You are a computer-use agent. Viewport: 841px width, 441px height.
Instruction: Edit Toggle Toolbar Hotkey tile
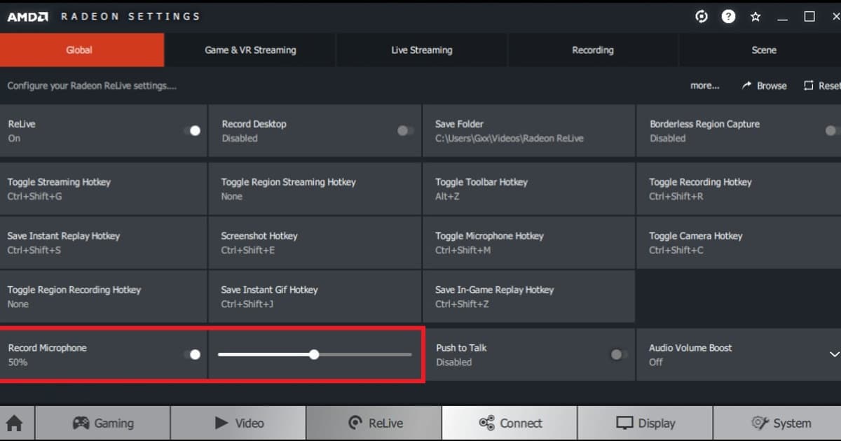click(529, 189)
